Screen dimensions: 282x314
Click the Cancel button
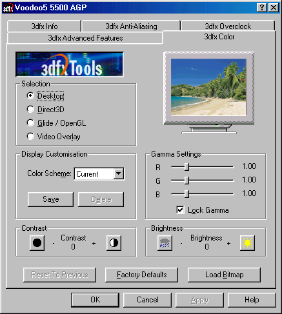coord(148,300)
